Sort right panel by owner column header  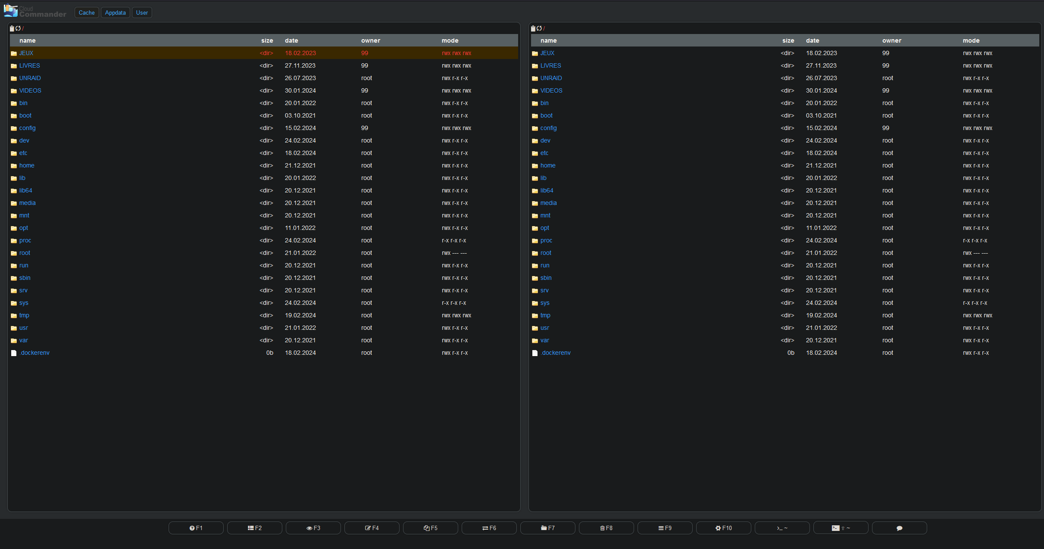click(x=892, y=40)
